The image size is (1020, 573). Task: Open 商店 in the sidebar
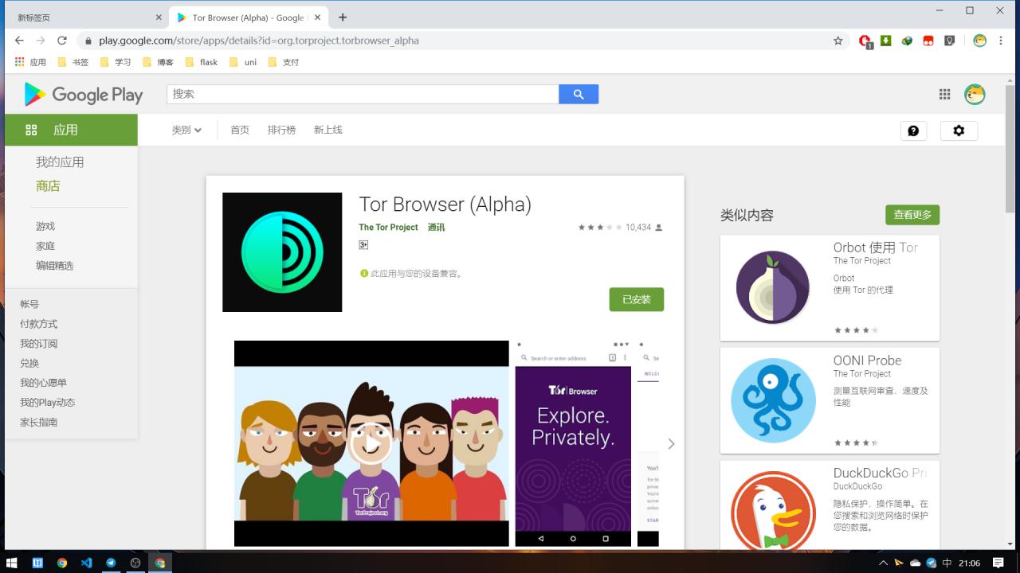48,186
